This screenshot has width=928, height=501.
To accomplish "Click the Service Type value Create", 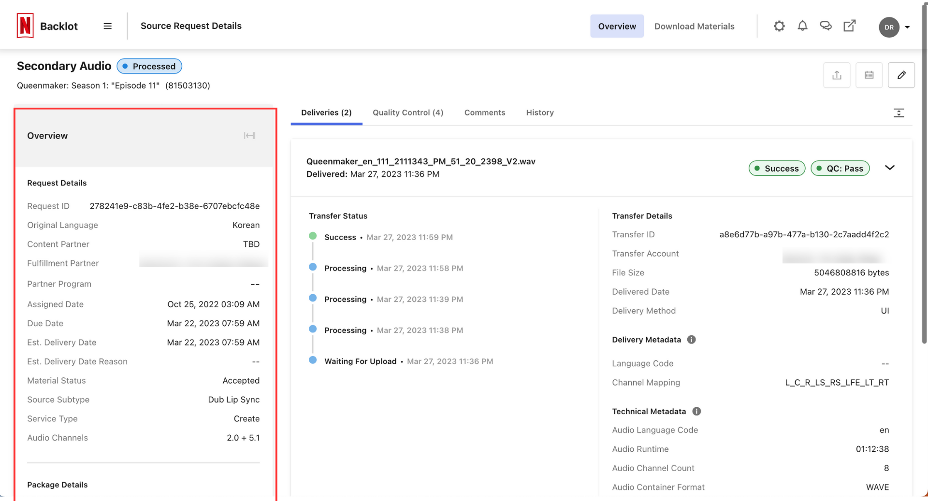I will (x=246, y=419).
